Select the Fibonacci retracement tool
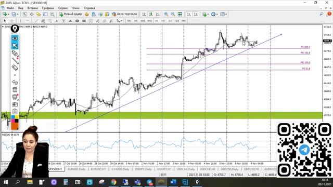The height and width of the screenshot is (187, 333). 50,21
